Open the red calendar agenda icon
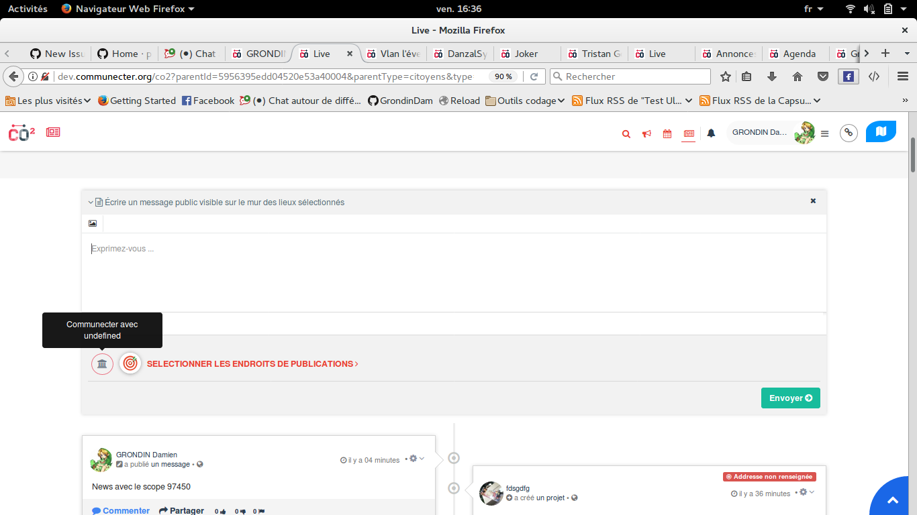 pyautogui.click(x=667, y=134)
